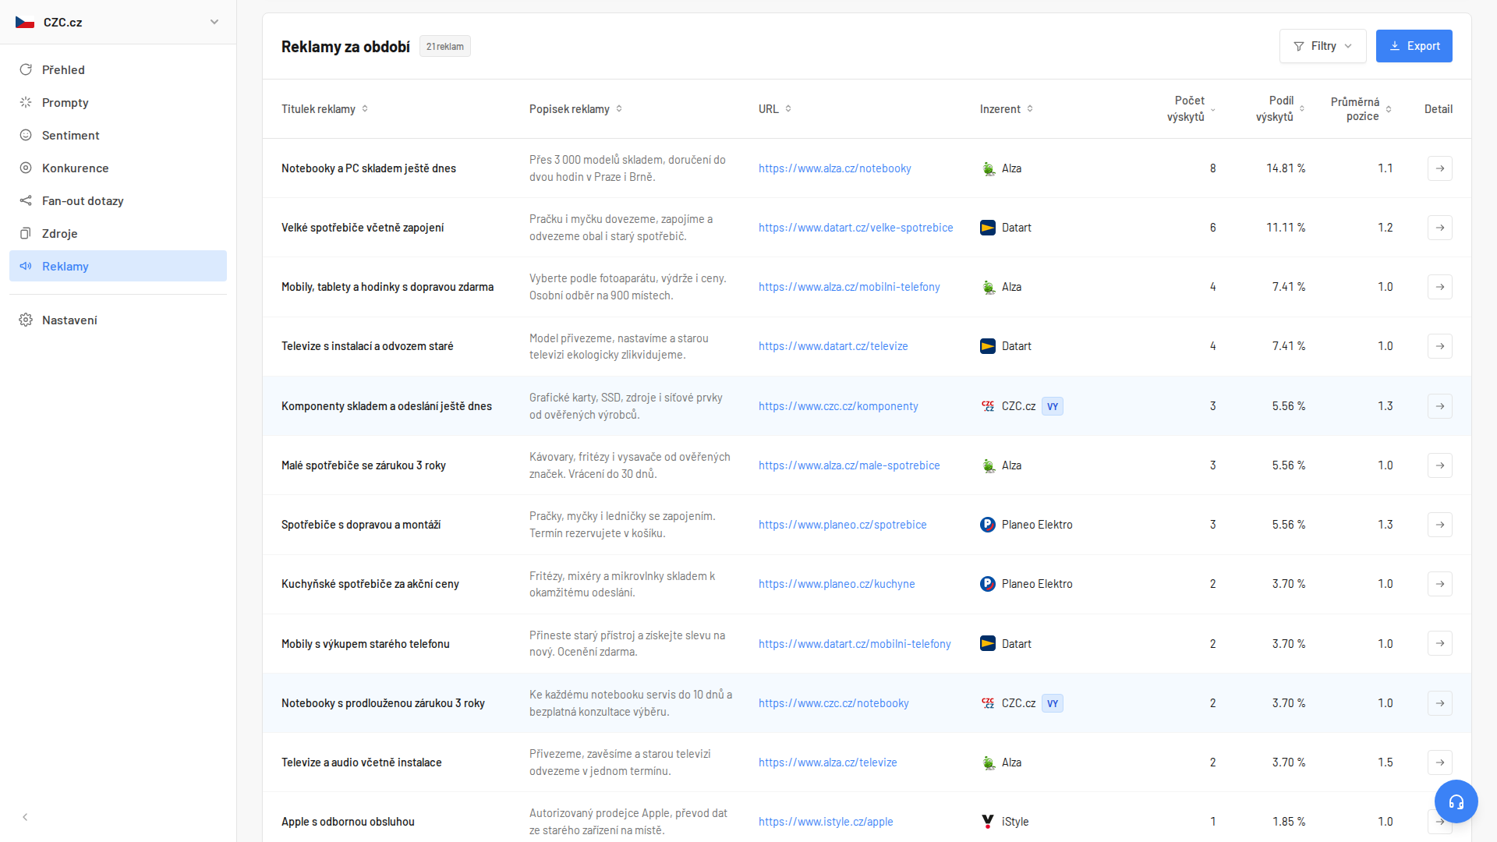Open detail arrow for Mobily s výkupem row
Viewport: 1497px width, 842px height.
pyautogui.click(x=1439, y=644)
